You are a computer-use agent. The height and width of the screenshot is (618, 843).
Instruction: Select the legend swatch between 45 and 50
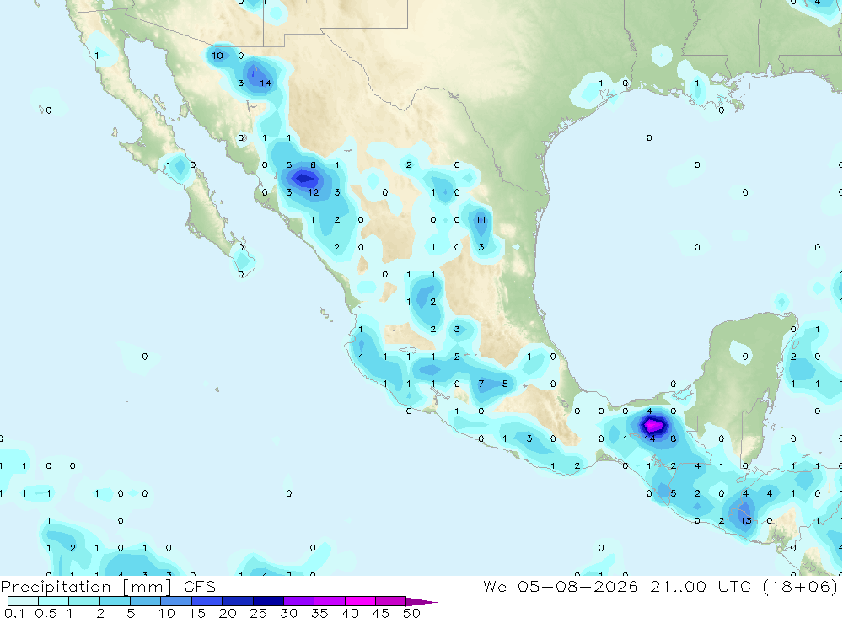tap(391, 601)
